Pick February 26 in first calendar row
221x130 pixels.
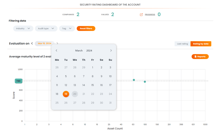[57, 67]
